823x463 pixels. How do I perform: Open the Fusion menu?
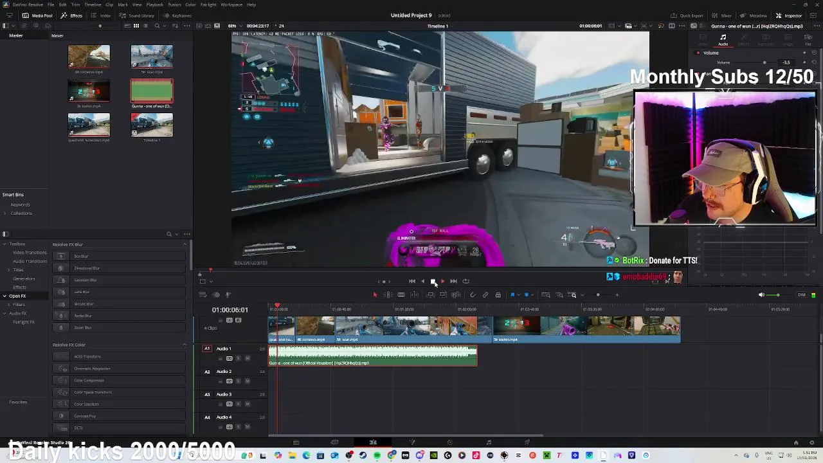coord(174,5)
